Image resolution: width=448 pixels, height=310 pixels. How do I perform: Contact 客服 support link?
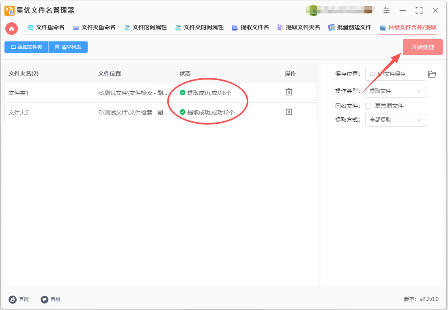click(x=51, y=299)
